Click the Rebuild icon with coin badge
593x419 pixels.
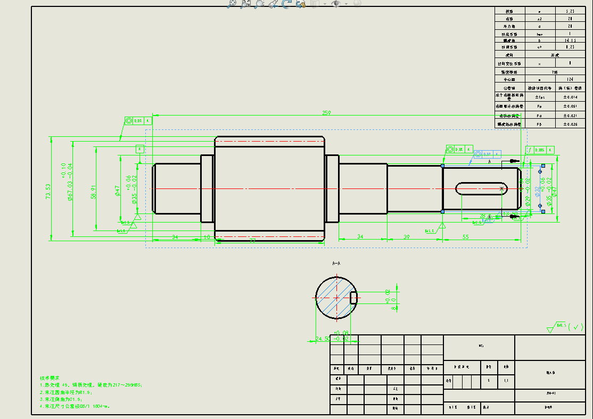(x=300, y=4)
